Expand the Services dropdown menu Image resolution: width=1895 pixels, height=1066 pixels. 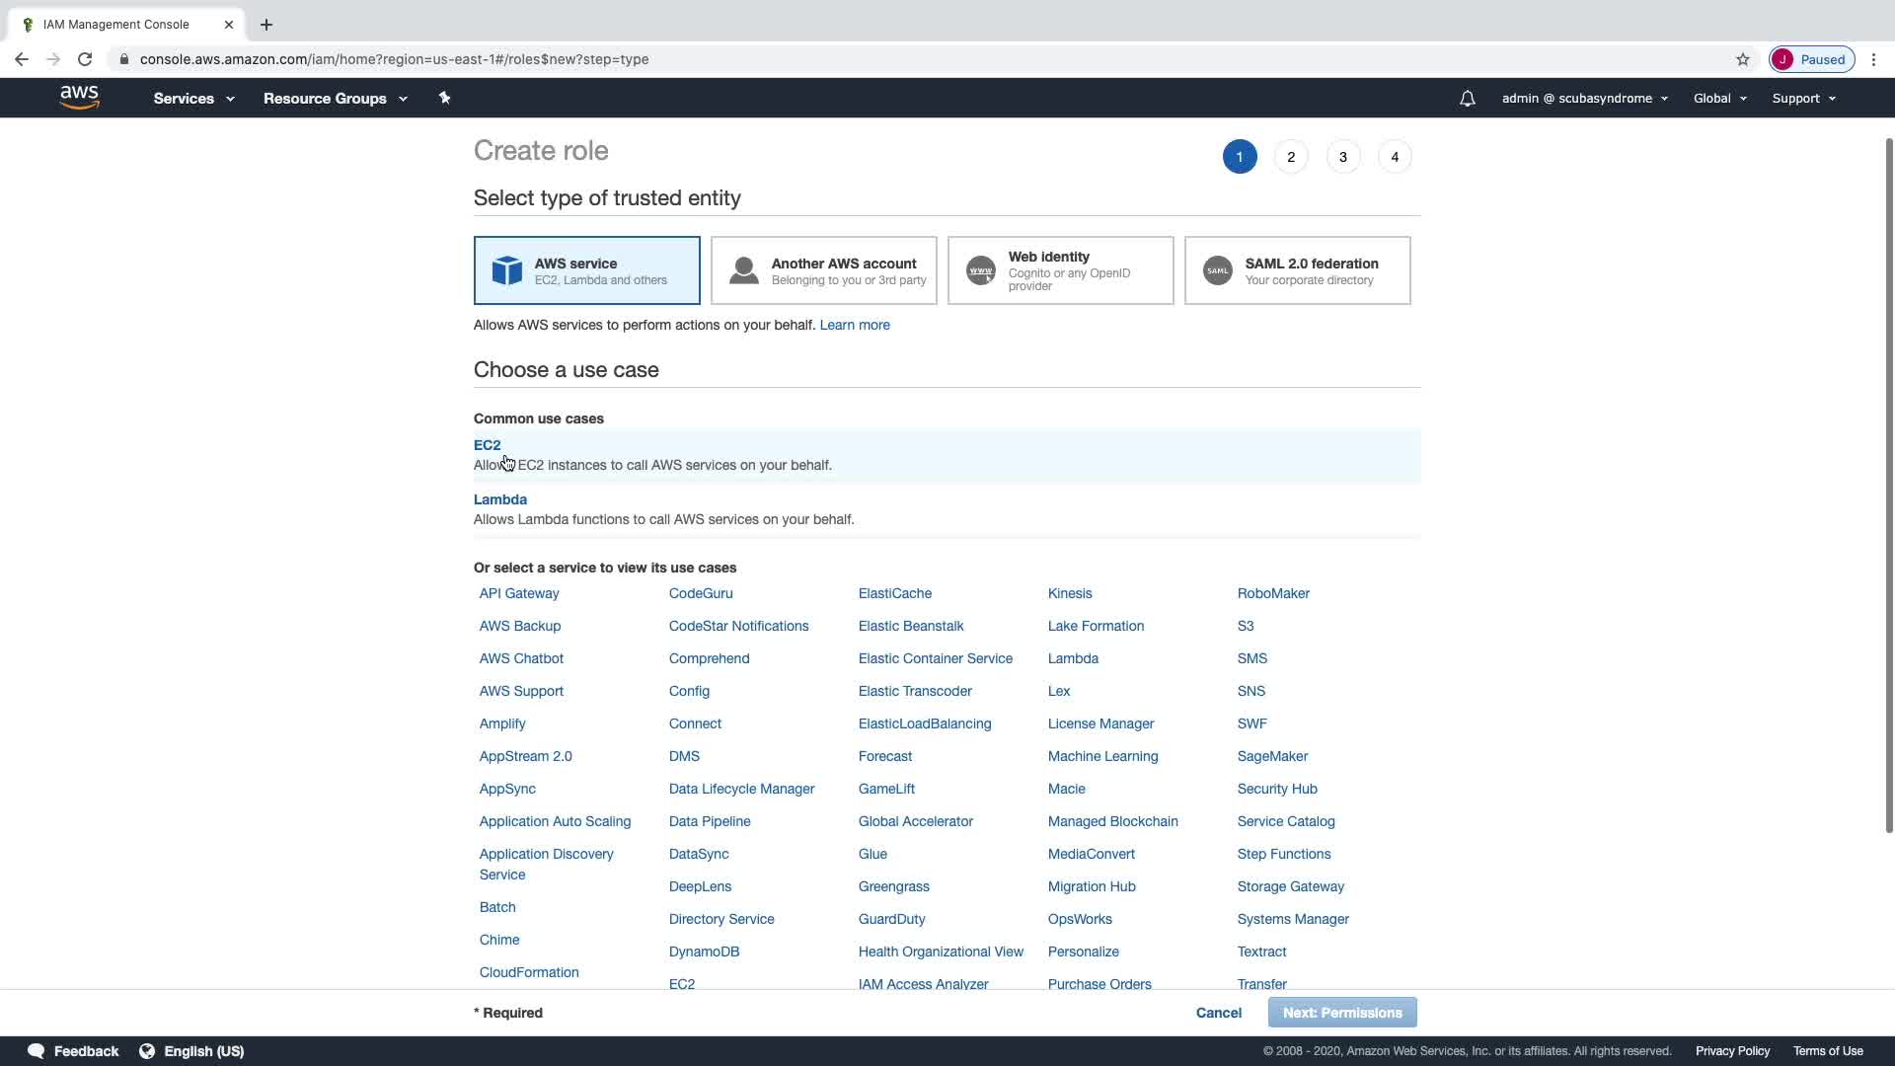tap(193, 99)
